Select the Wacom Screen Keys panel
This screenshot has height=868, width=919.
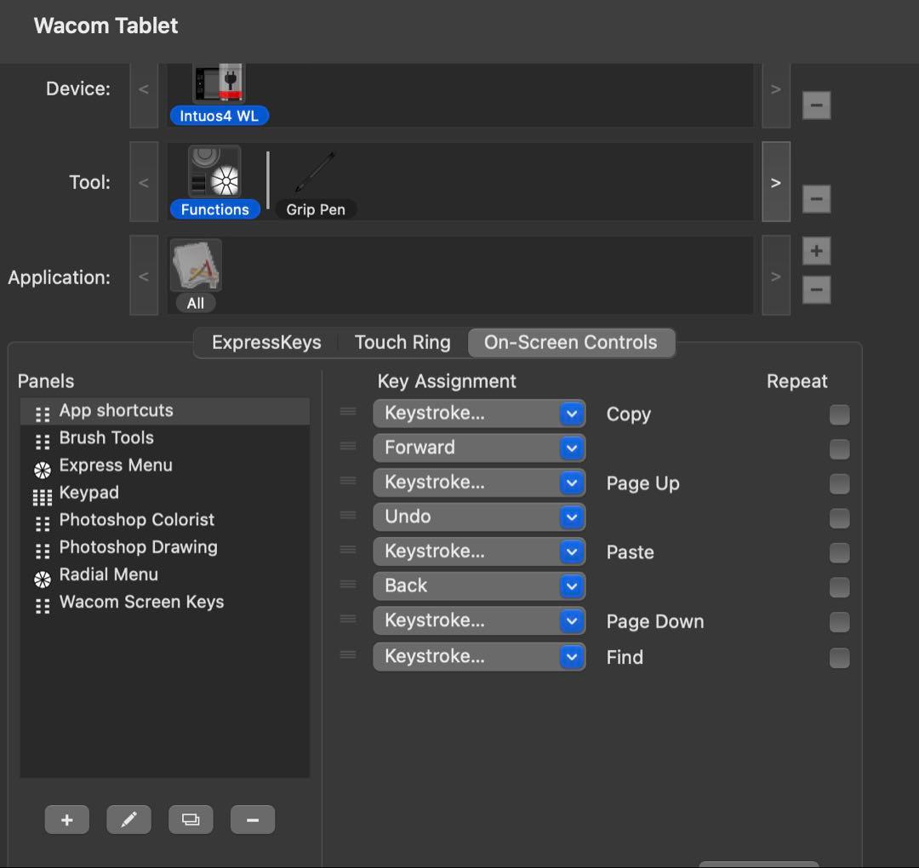(x=165, y=602)
